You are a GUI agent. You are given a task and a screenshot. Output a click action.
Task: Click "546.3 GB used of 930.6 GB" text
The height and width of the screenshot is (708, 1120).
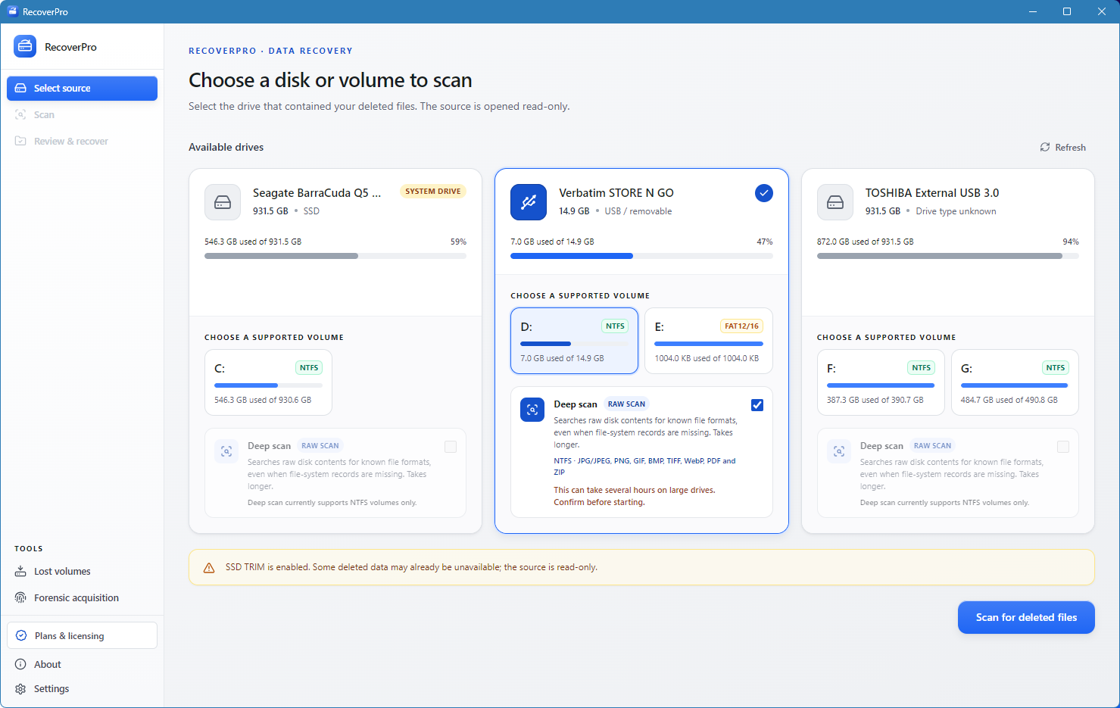(263, 400)
